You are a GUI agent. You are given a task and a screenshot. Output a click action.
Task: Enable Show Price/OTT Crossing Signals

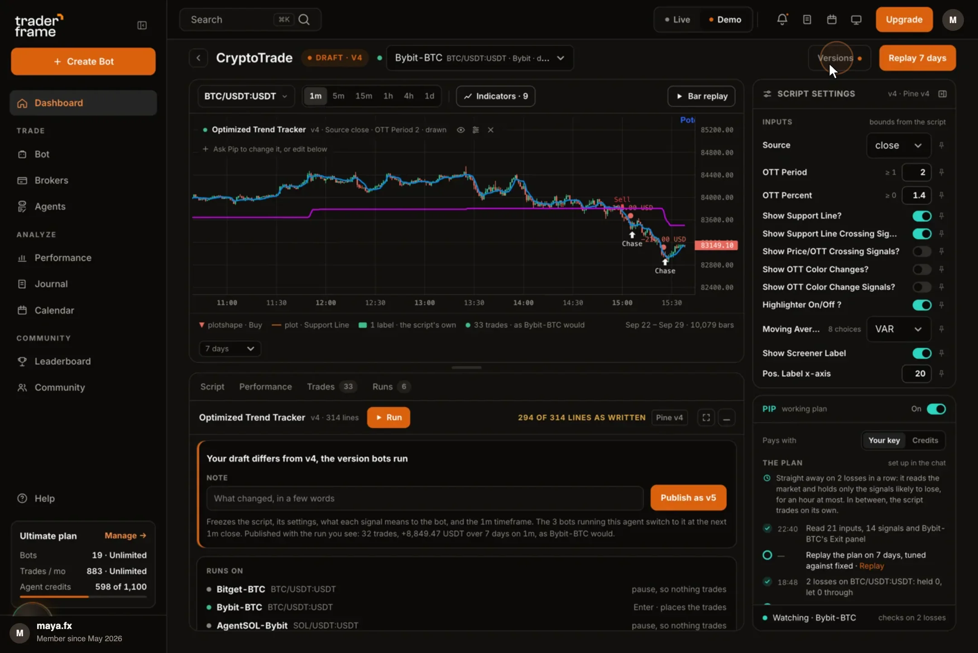(922, 251)
